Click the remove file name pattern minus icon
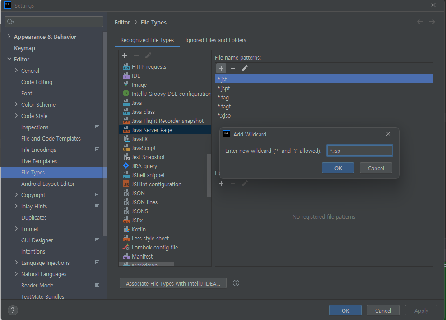446x320 pixels. click(233, 68)
